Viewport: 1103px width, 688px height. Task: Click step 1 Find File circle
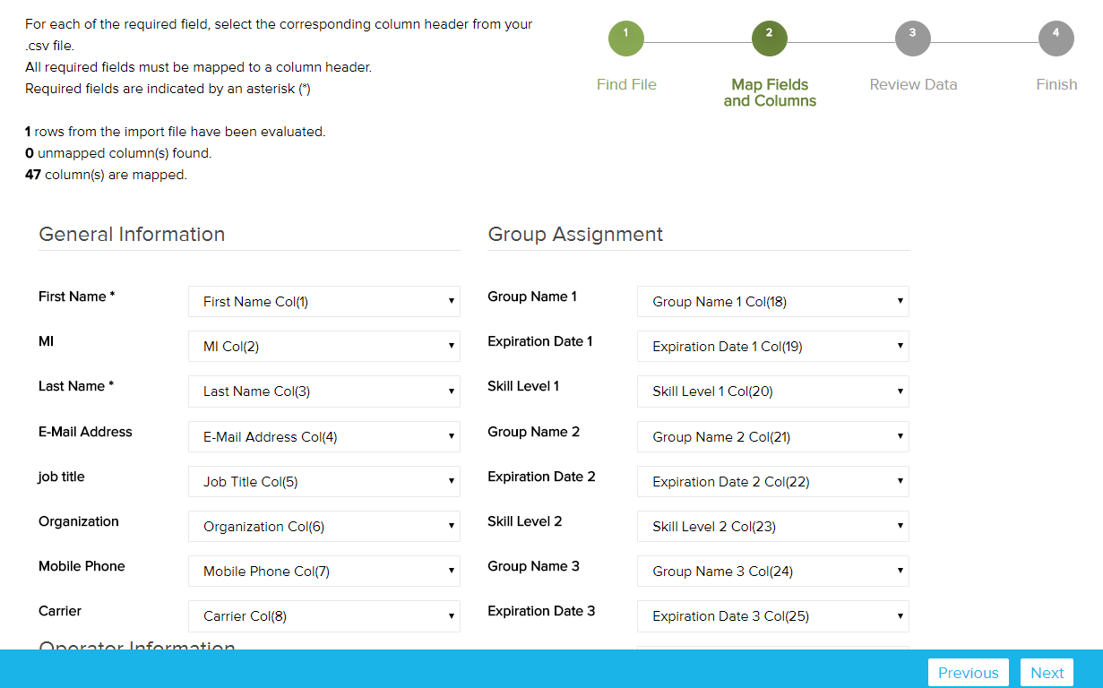625,39
